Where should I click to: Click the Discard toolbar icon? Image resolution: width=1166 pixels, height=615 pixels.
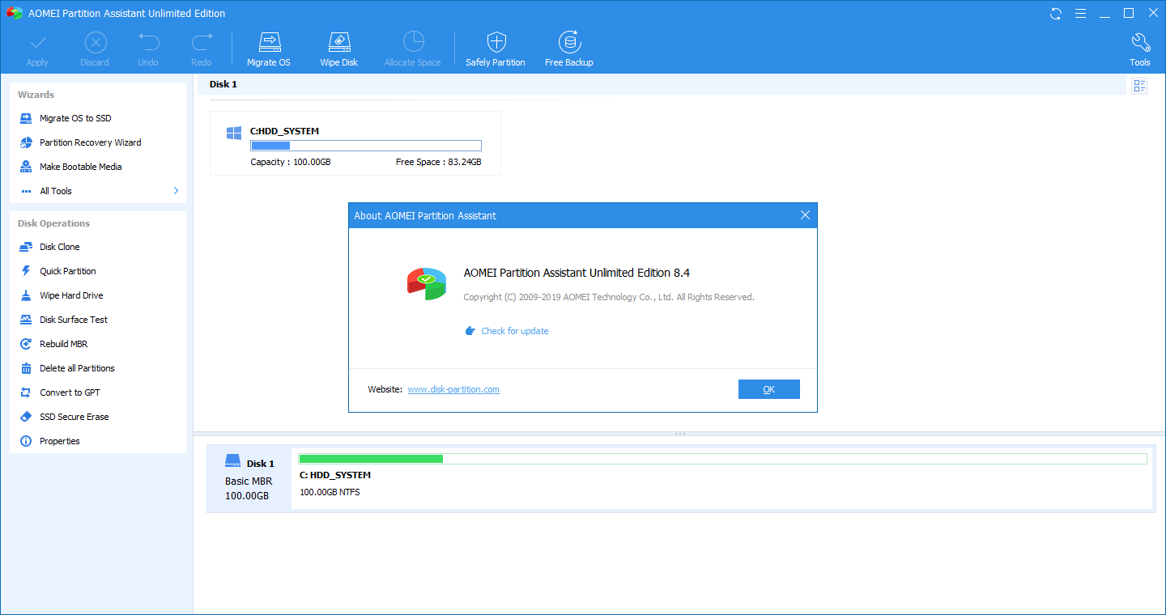tap(96, 42)
